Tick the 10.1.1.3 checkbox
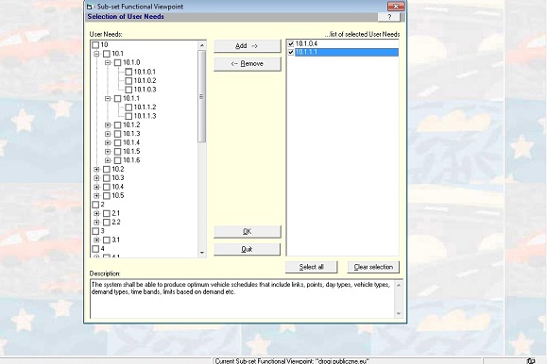 click(128, 116)
